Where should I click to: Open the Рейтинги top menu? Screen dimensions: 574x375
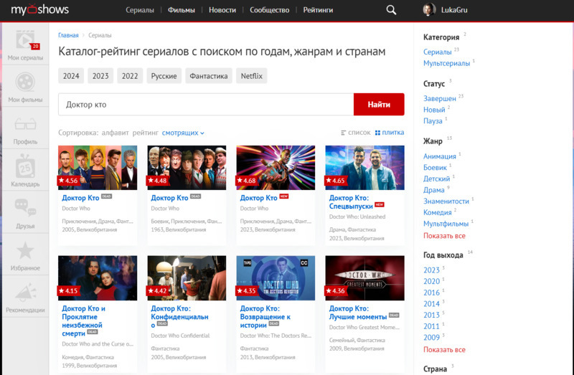318,10
